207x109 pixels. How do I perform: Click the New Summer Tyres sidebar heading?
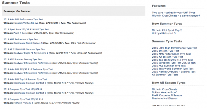167,24
